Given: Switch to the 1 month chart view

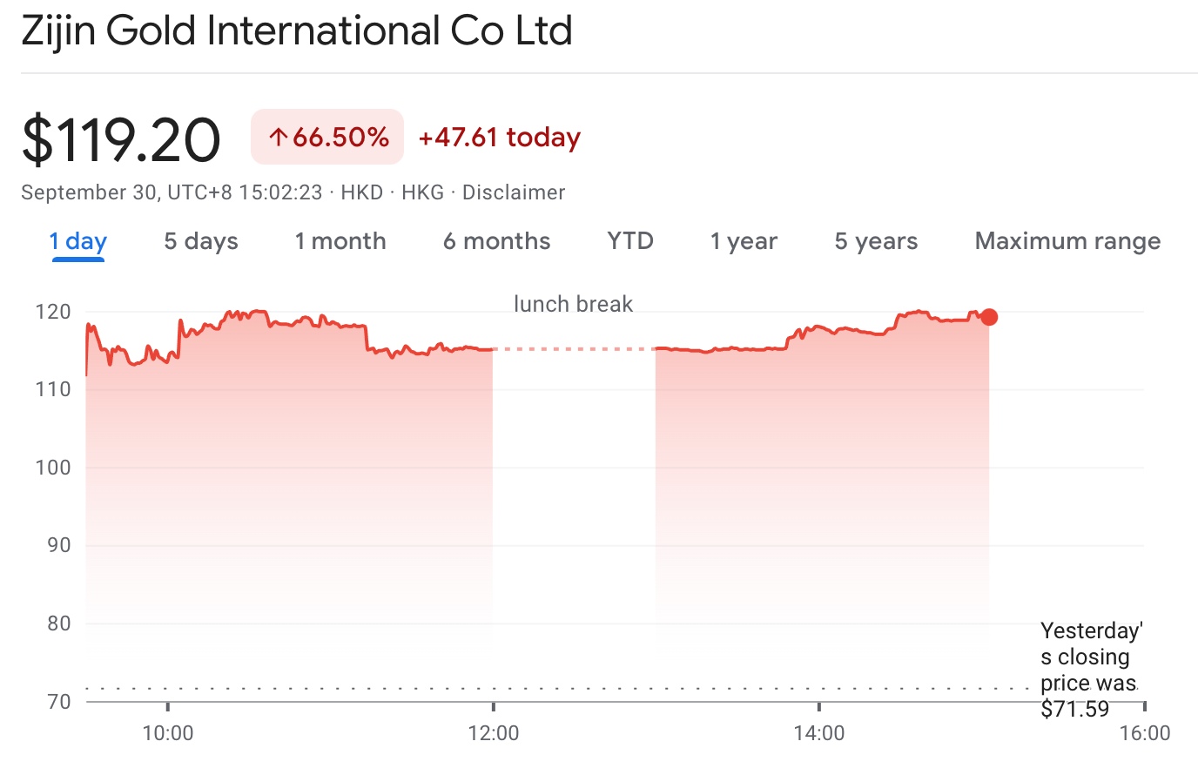Looking at the screenshot, I should [x=340, y=241].
